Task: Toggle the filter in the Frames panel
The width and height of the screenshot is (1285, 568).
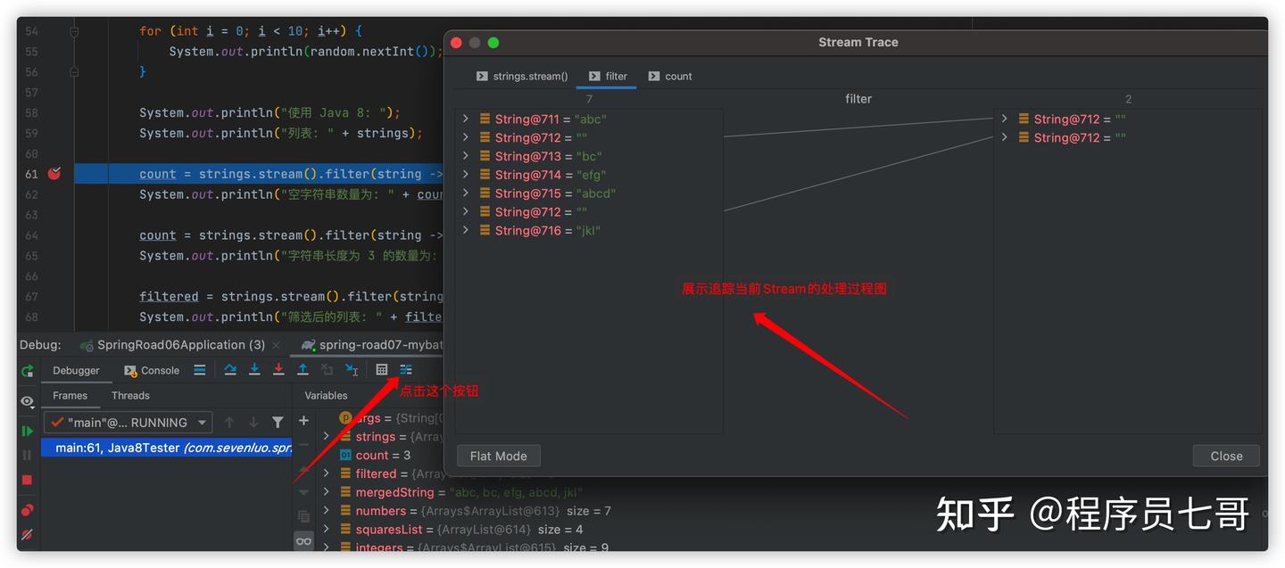Action: click(x=278, y=421)
